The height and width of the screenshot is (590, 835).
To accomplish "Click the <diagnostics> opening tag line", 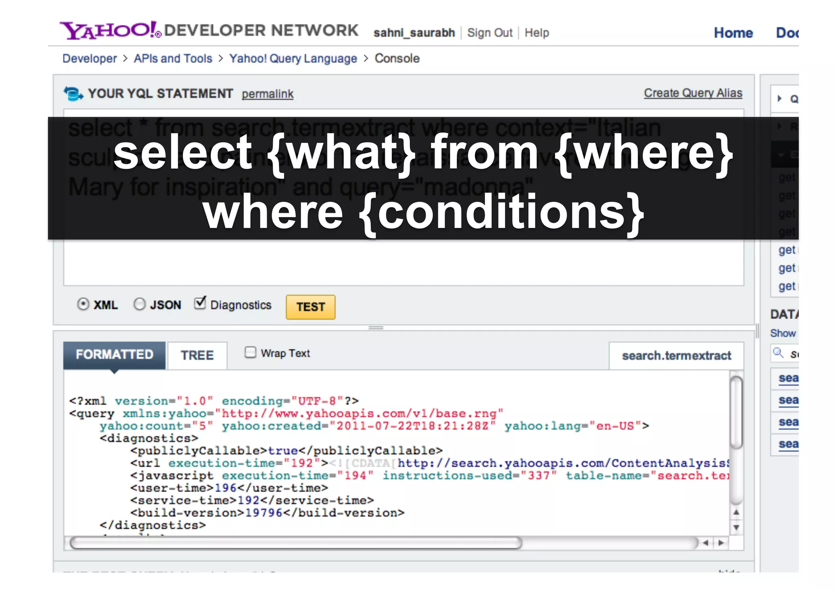I will coord(149,438).
